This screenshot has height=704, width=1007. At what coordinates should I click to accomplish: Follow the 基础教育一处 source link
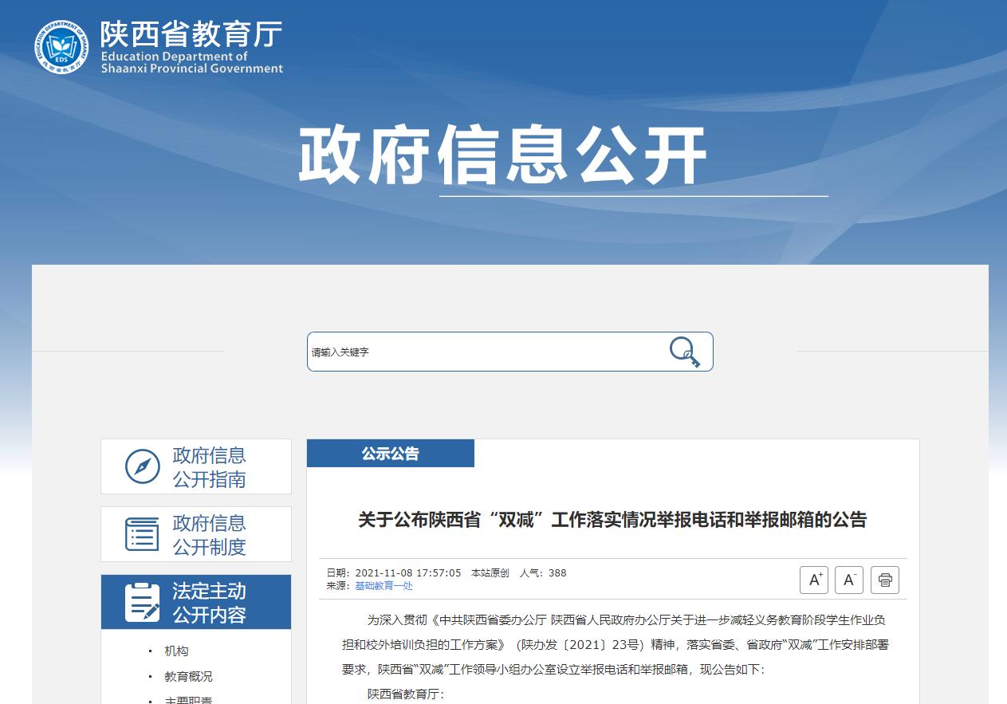point(384,585)
